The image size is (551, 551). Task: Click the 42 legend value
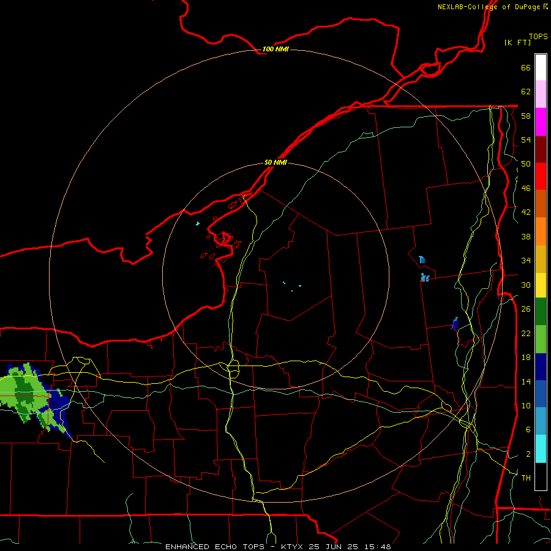pos(526,212)
